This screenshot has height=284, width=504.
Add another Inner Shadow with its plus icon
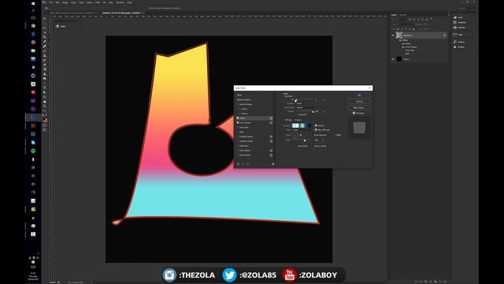point(271,123)
